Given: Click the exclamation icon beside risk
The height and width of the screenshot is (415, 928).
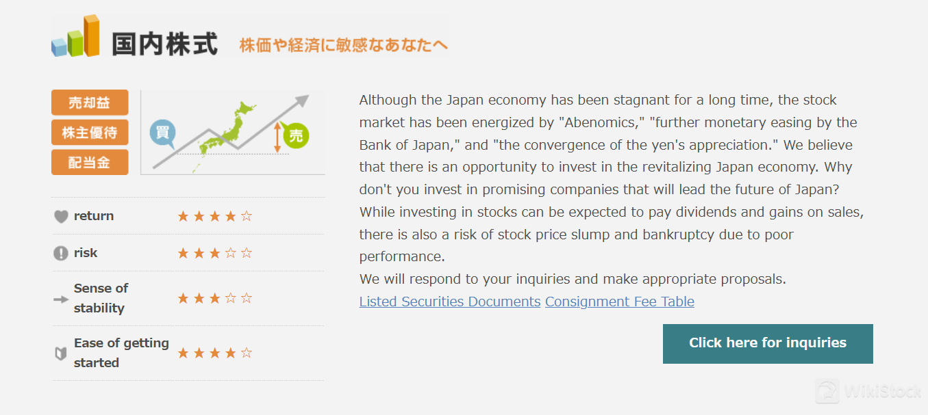Looking at the screenshot, I should point(60,252).
